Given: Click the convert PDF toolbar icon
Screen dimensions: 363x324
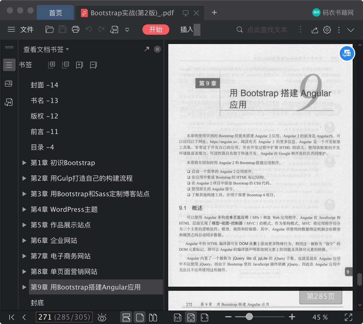Looking at the screenshot, I should tap(114, 30).
